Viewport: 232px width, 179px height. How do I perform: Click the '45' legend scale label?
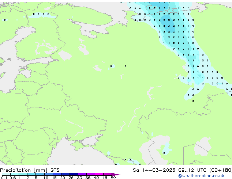pos(105,178)
